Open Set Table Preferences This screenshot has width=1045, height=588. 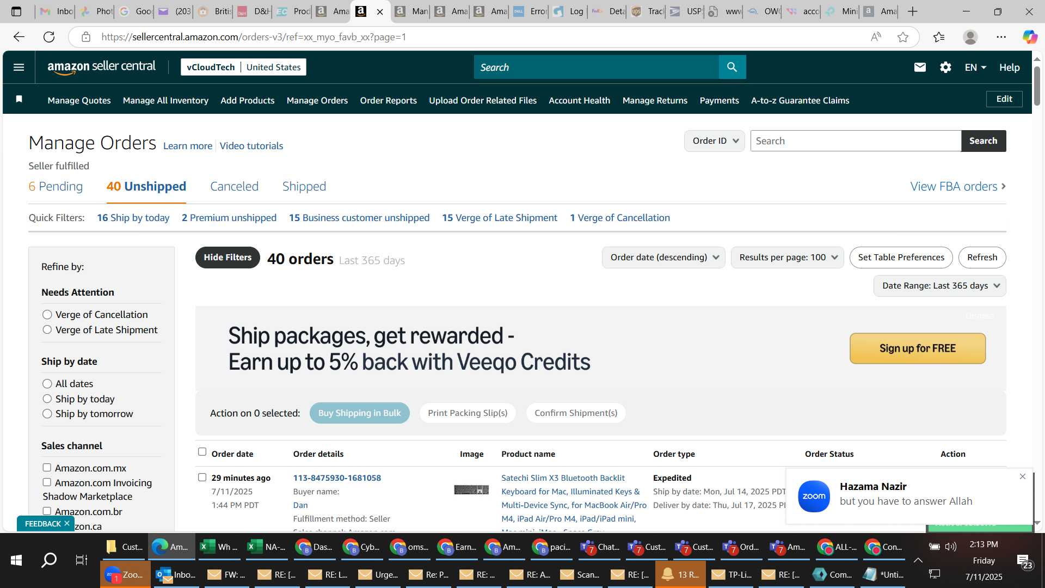[901, 258]
